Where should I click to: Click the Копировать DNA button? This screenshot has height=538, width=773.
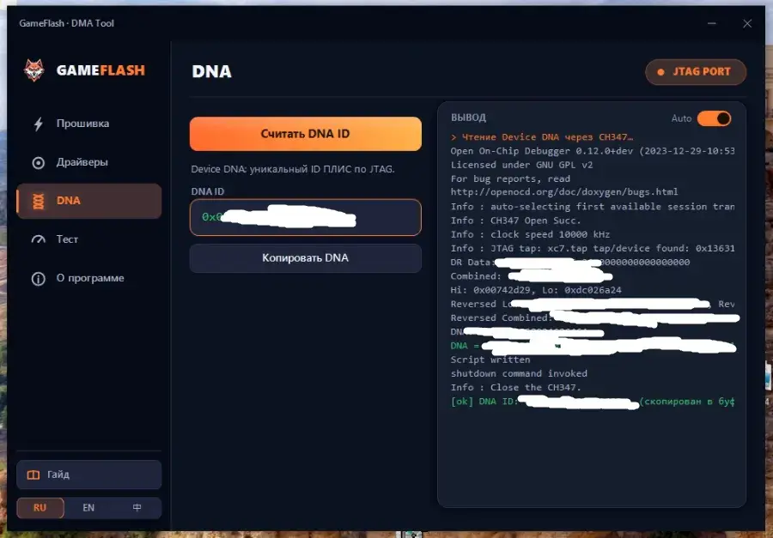(x=305, y=258)
